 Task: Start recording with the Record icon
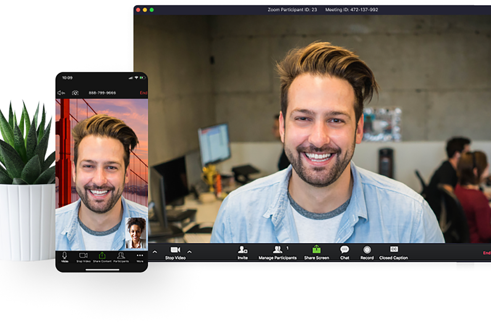(x=367, y=250)
